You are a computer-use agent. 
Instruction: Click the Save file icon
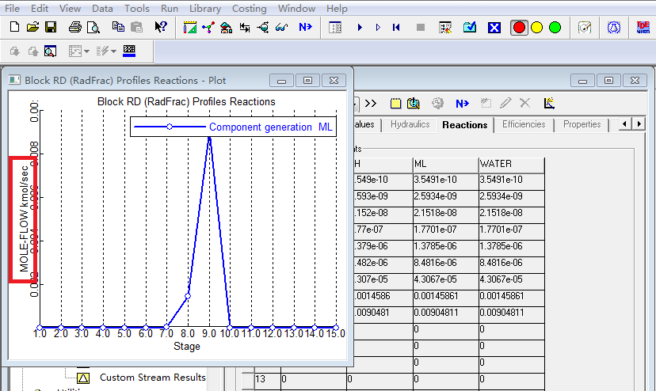(50, 28)
